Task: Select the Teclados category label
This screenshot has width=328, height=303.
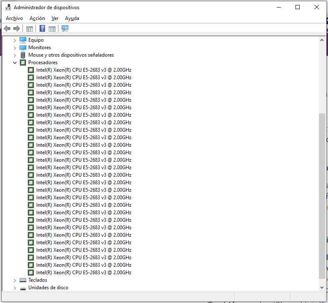Action: pos(38,280)
